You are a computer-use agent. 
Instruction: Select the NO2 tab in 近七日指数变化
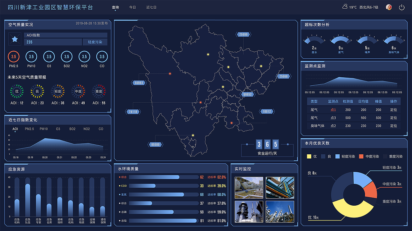pyautogui.click(x=87, y=129)
